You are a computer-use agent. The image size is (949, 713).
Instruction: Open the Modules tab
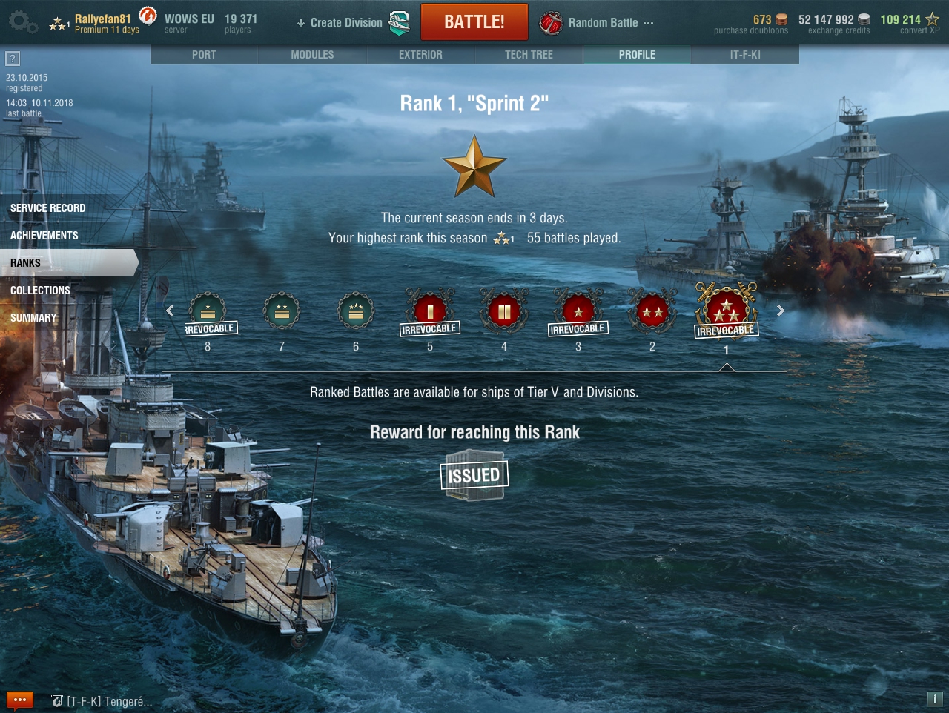tap(312, 55)
